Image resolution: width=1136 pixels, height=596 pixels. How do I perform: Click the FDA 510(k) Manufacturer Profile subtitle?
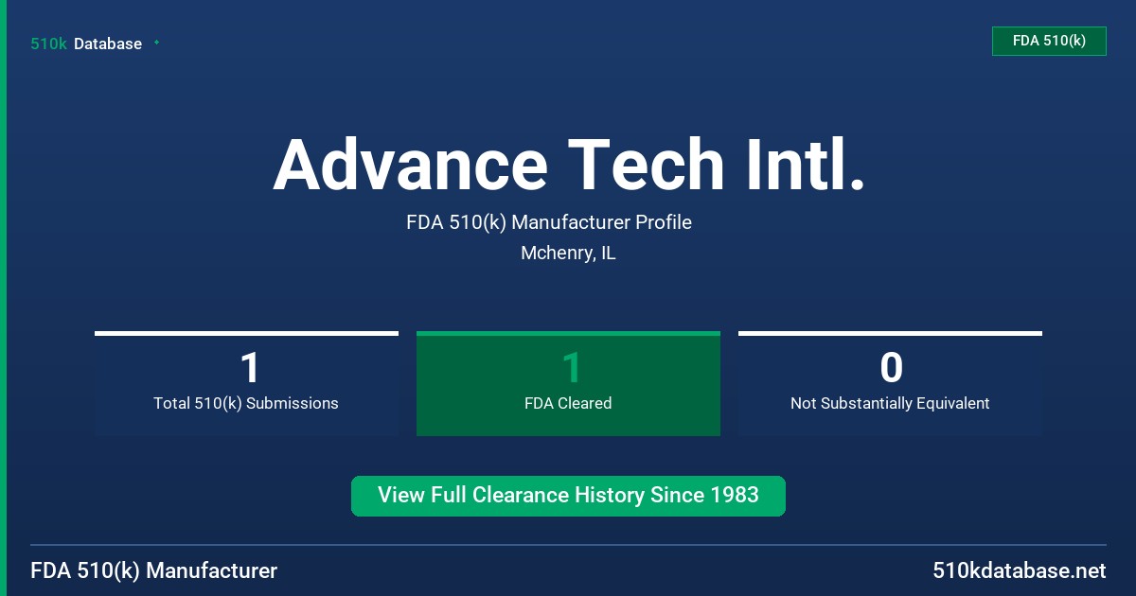549,223
